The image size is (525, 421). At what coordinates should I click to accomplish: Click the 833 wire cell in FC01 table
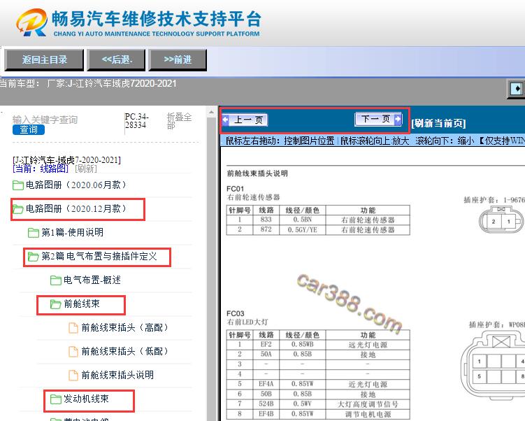coord(266,220)
